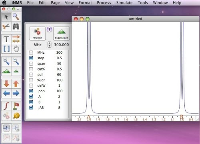Enable the %Lor checkbox
Screen dimensions: 200x144
(31, 80)
